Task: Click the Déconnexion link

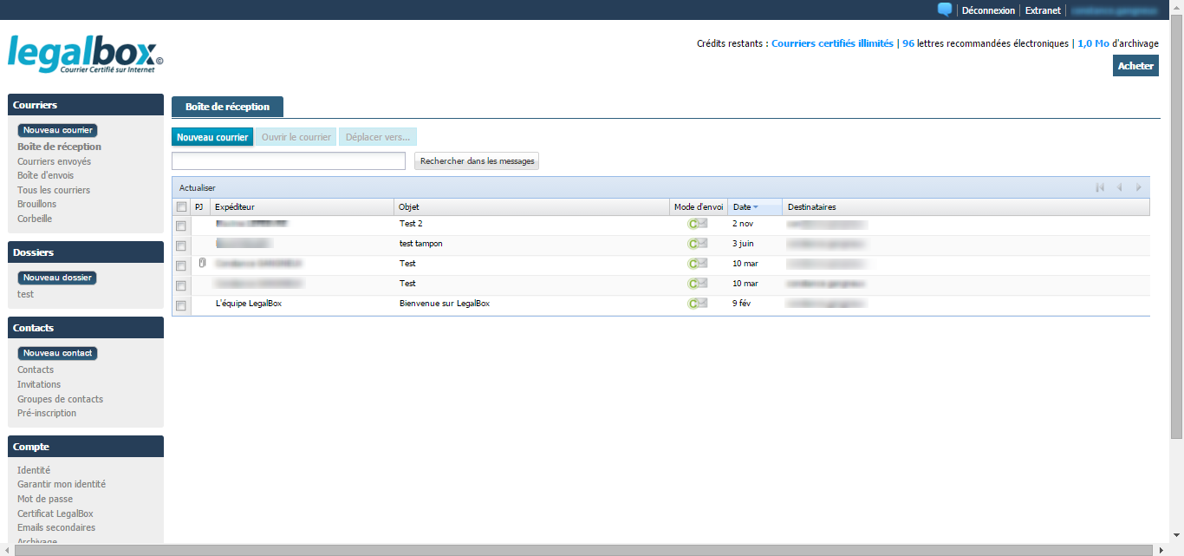Action: (988, 10)
